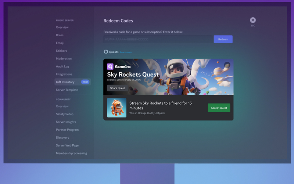This screenshot has width=294, height=184.
Task: Select Server Template in sidebar
Action: (x=67, y=90)
